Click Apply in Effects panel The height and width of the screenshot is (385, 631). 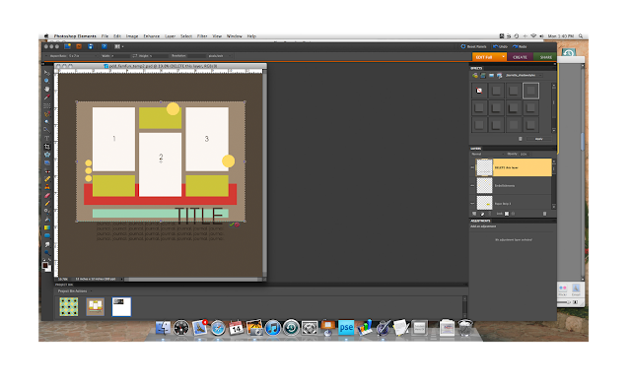click(x=539, y=139)
